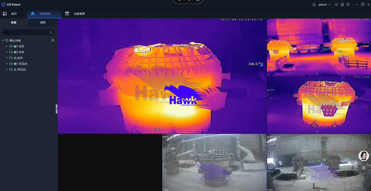Select the 南1-可见光 camera label

(x=20, y=64)
